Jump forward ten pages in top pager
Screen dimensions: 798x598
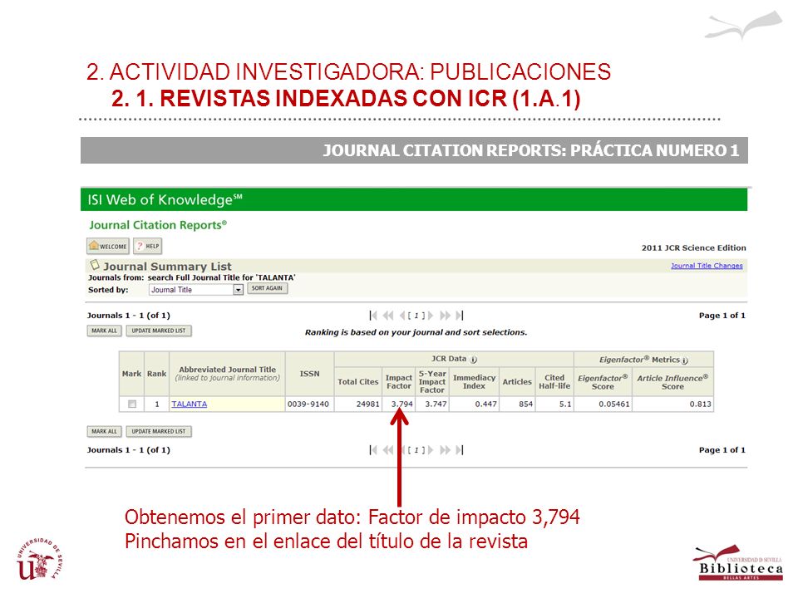(x=445, y=316)
